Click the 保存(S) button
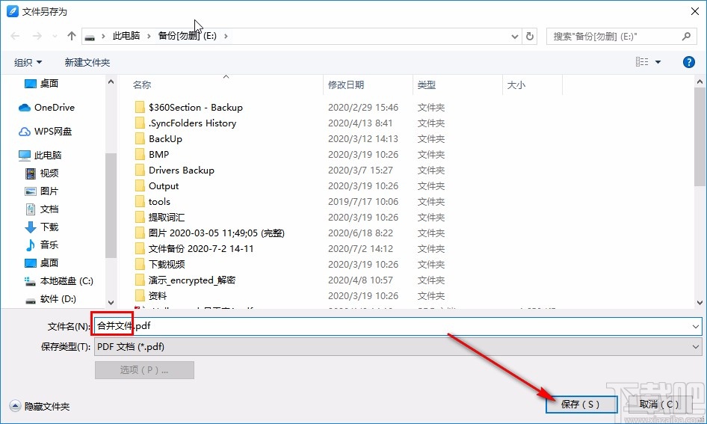The width and height of the screenshot is (707, 424). pos(581,405)
